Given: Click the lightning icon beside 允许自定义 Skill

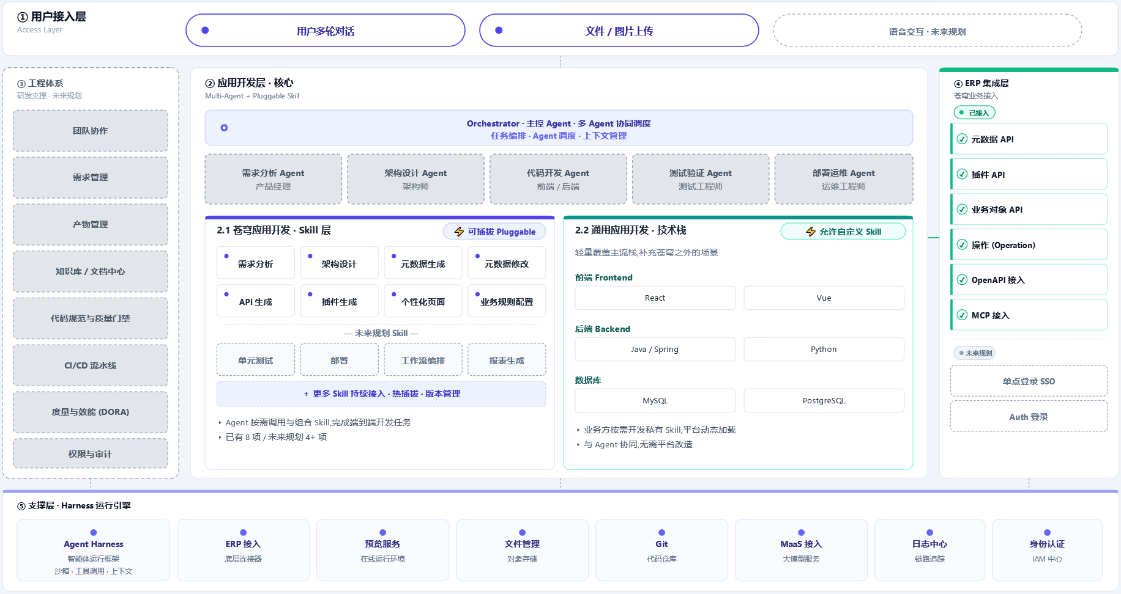Looking at the screenshot, I should [811, 232].
